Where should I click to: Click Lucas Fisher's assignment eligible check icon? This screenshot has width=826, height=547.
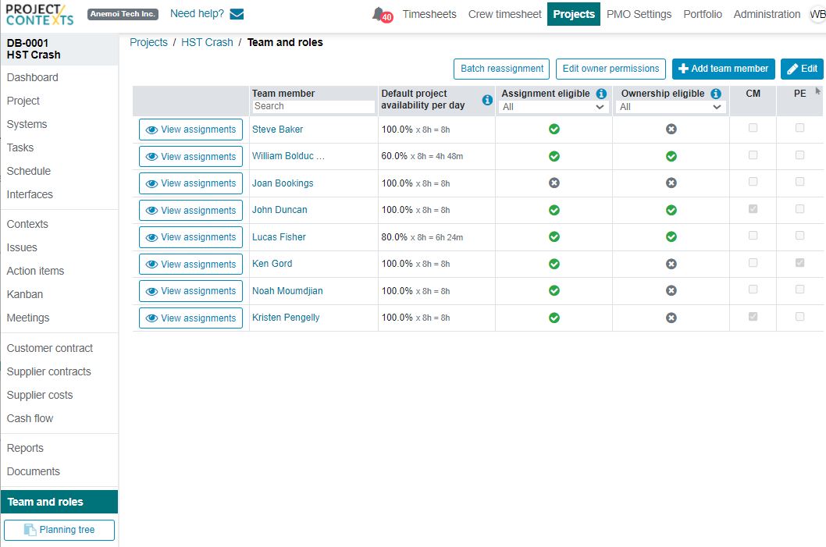pos(554,236)
